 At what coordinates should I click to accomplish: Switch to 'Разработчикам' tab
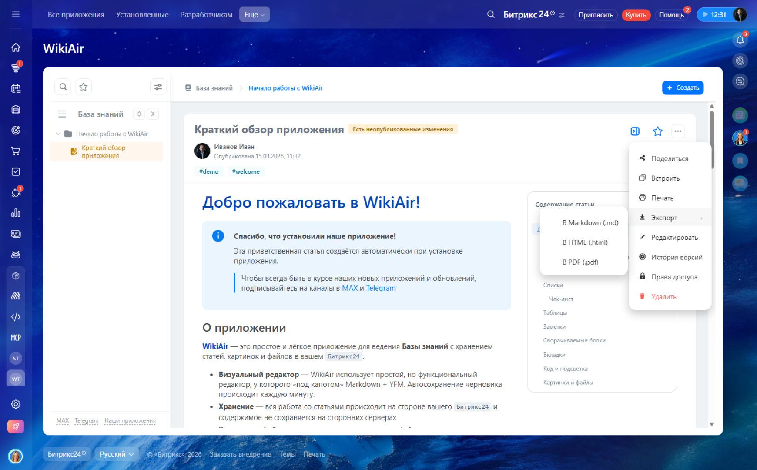click(206, 14)
